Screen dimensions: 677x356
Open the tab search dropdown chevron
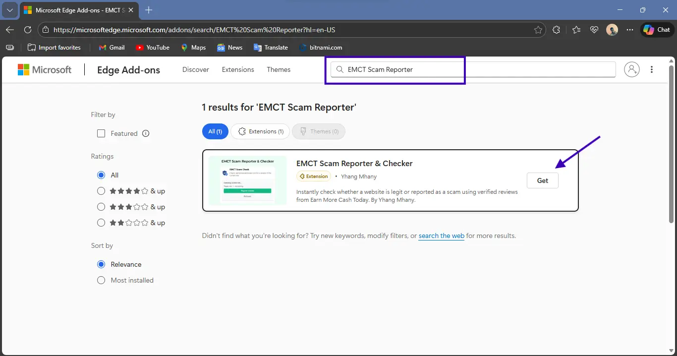tap(10, 10)
